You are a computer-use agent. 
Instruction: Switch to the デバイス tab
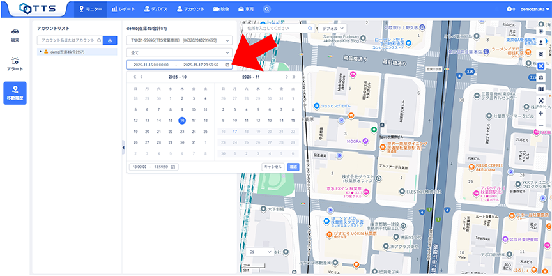[156, 9]
